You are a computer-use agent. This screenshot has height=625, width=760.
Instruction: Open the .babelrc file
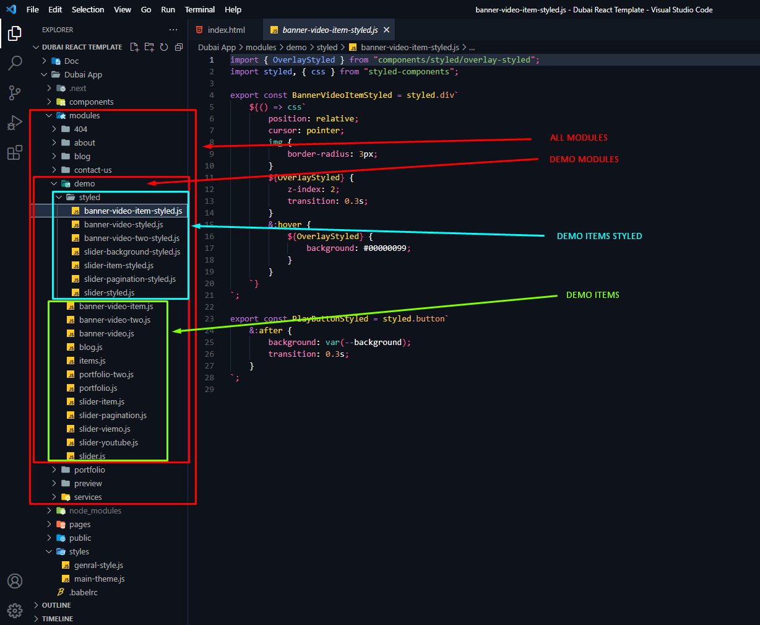point(83,592)
